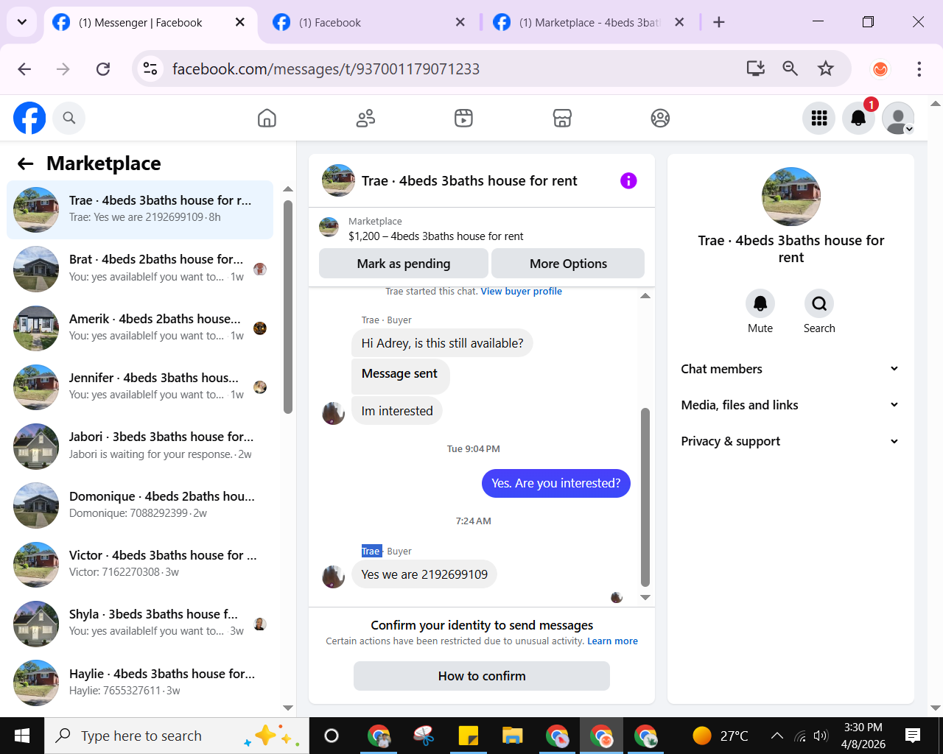943x754 pixels.
Task: Mute this chat with bell icon
Action: (x=760, y=303)
